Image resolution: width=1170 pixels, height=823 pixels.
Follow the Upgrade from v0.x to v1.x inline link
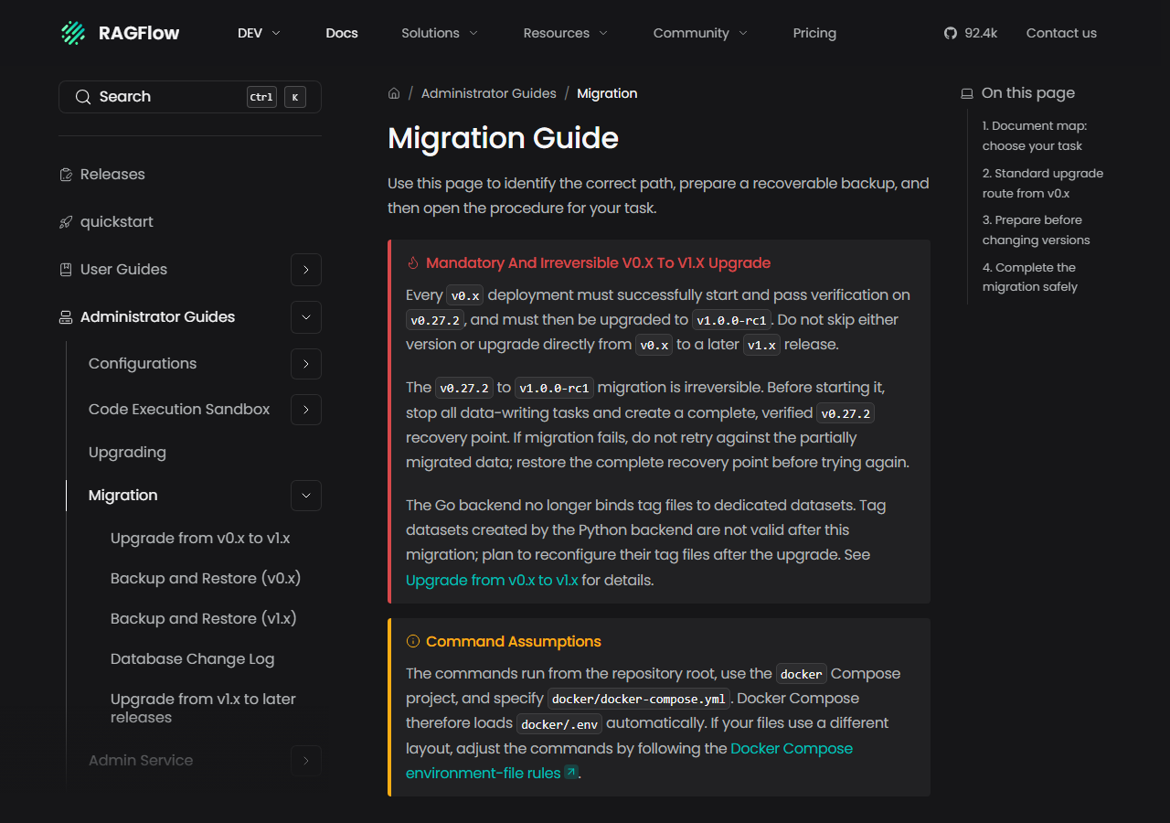tap(492, 580)
